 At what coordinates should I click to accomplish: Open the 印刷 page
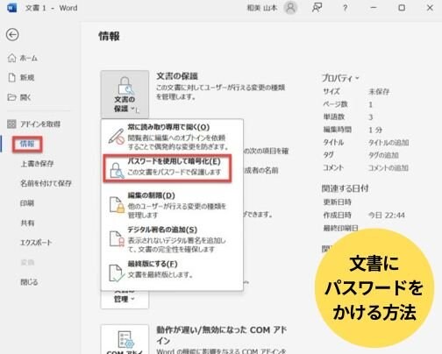click(27, 203)
